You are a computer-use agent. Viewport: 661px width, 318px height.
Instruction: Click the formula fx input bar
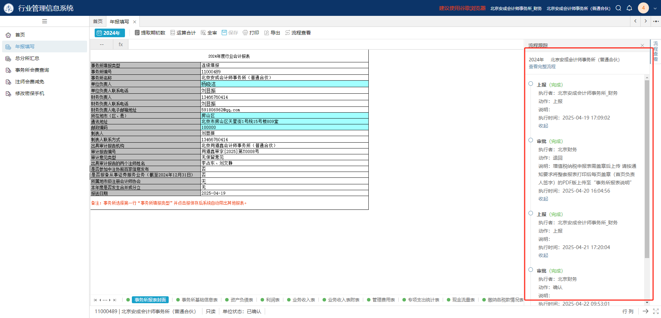click(324, 44)
